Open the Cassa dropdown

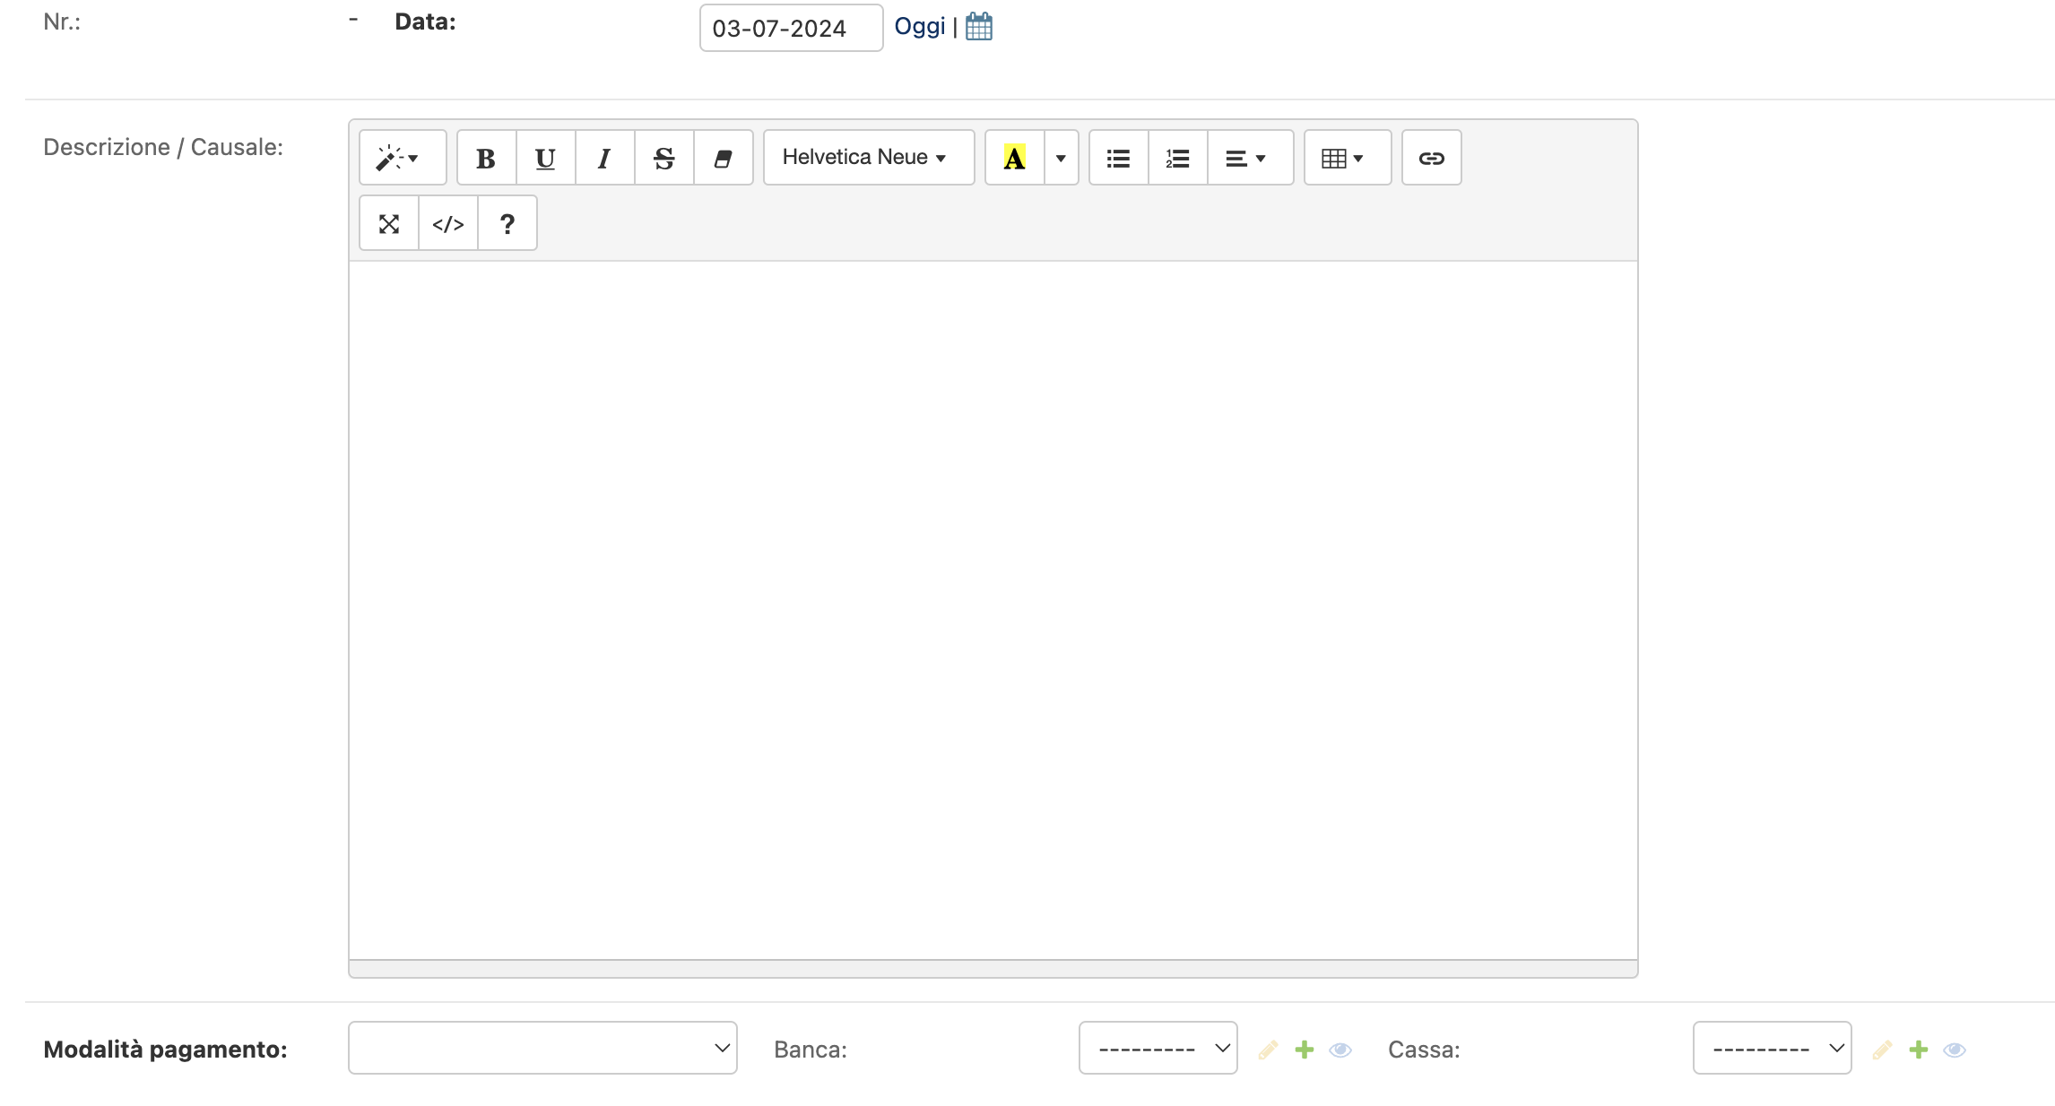(1772, 1048)
